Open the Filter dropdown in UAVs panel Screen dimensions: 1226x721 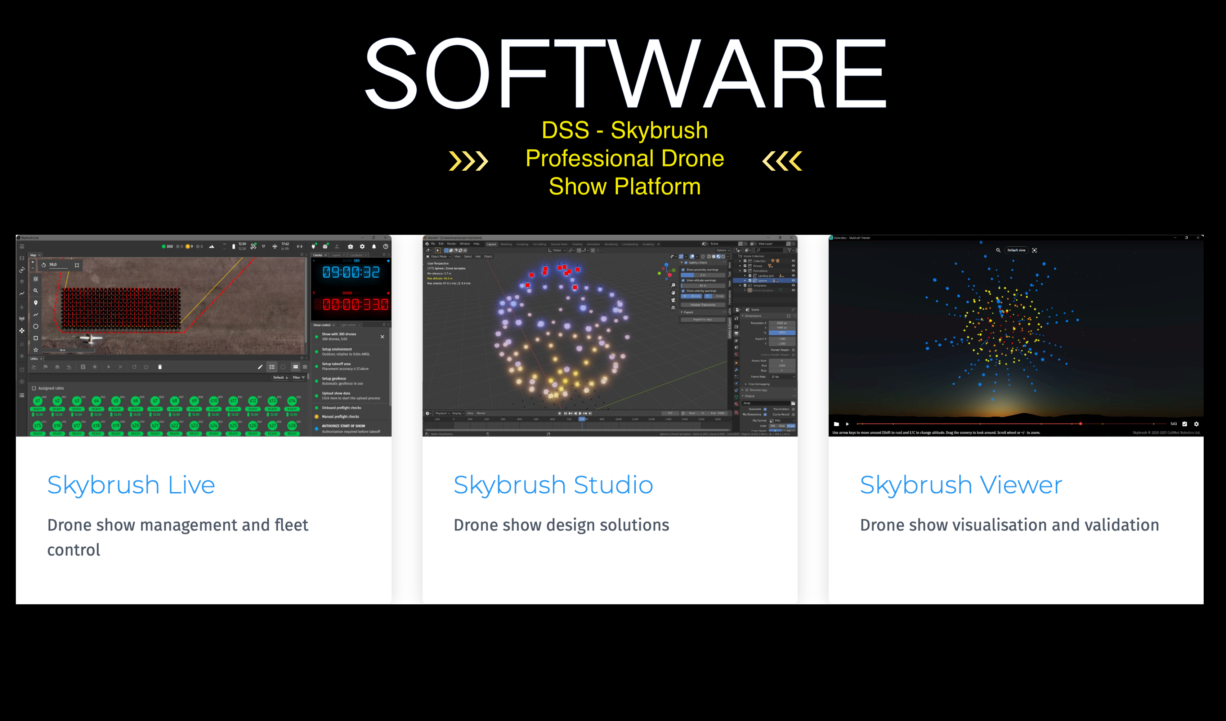[299, 377]
